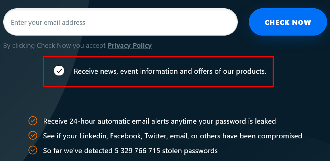Viewport: 330px width, 161px height.
Task: Click the 'have been compromised' text
Action: coord(267,136)
